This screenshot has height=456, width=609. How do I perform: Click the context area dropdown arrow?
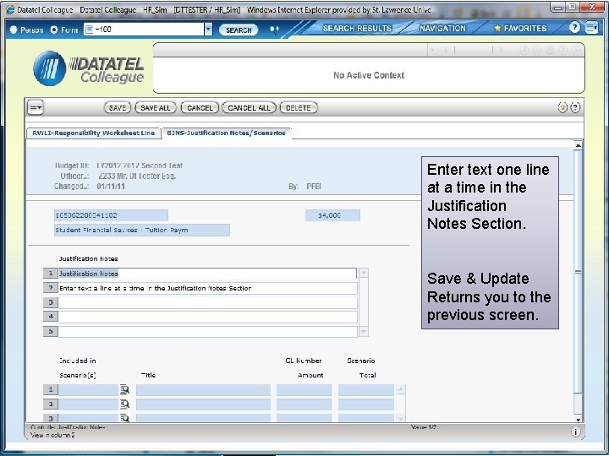(x=431, y=50)
